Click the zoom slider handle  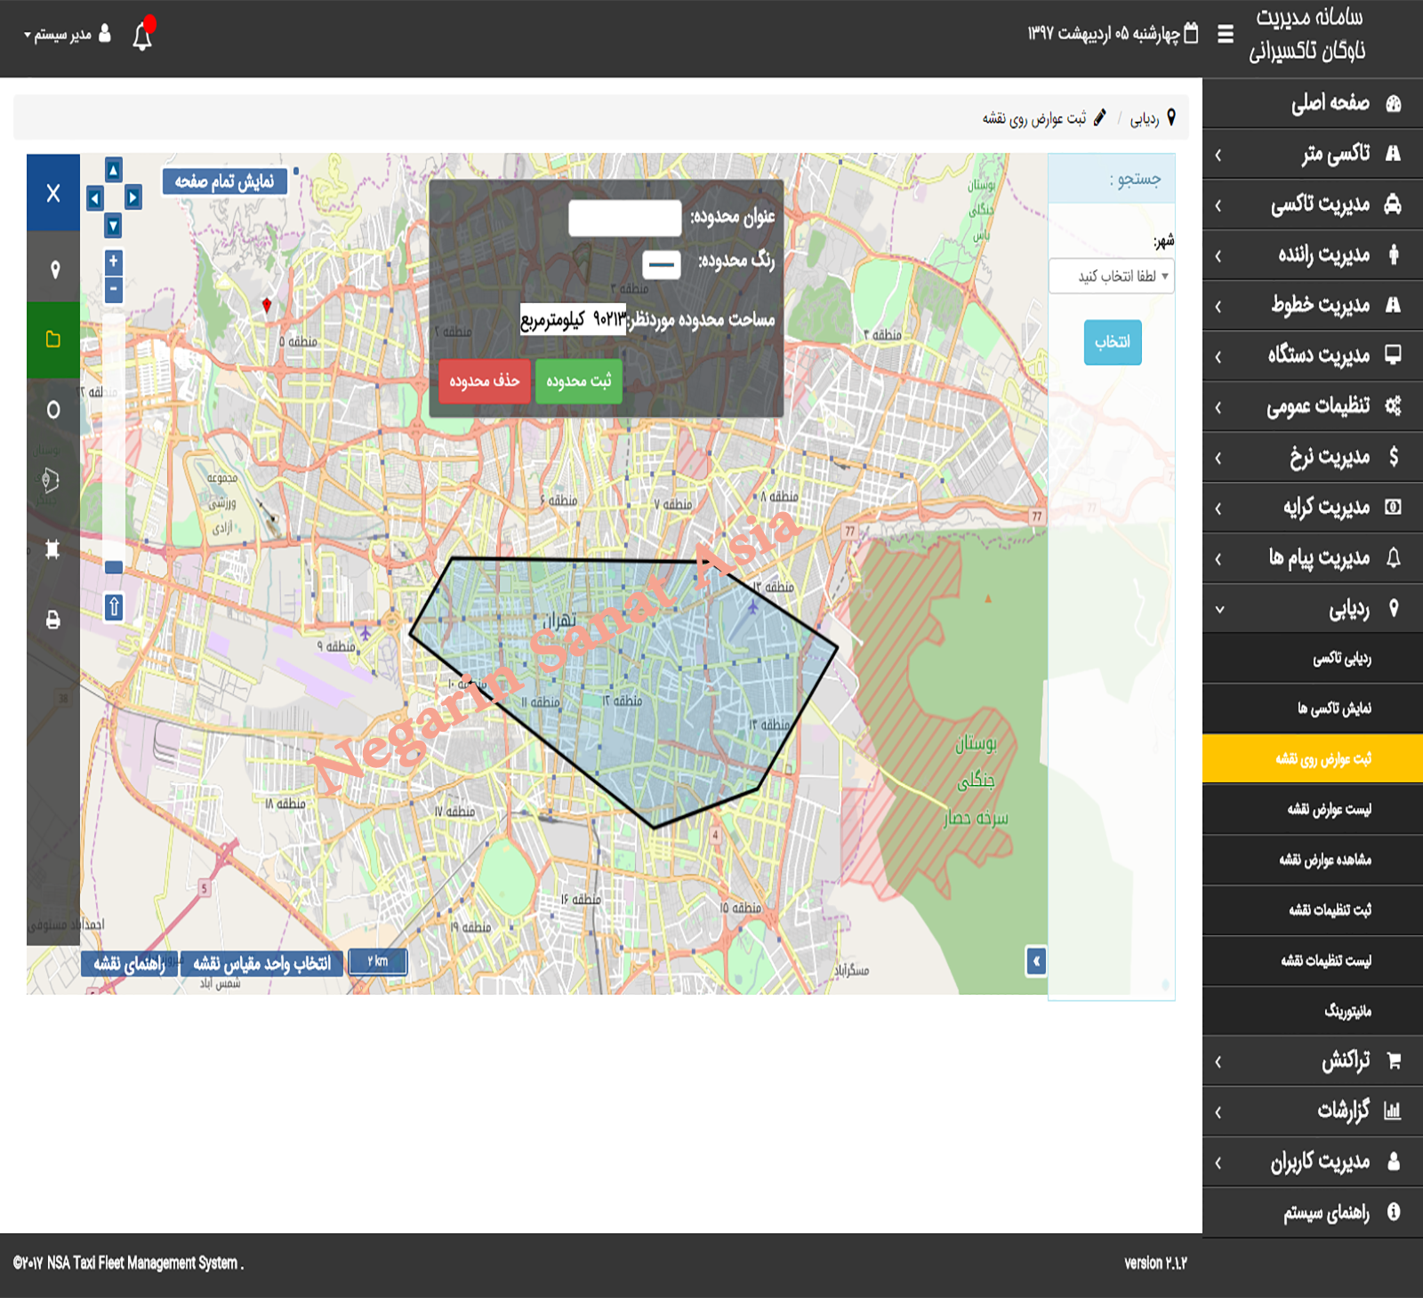[x=114, y=567]
